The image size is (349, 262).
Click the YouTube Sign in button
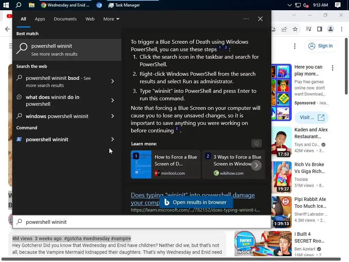point(321,46)
